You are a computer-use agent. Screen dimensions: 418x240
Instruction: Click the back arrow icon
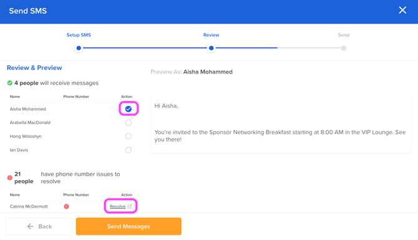coord(31,226)
